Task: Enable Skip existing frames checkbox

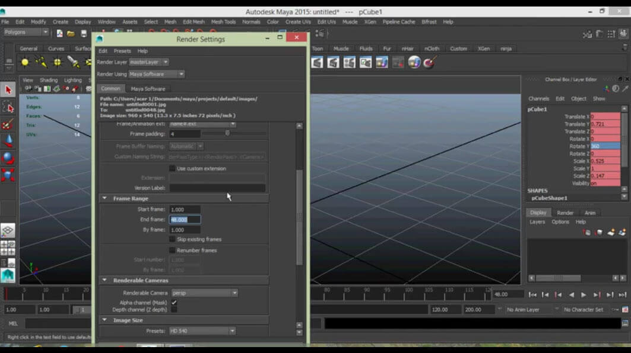Action: [172, 239]
